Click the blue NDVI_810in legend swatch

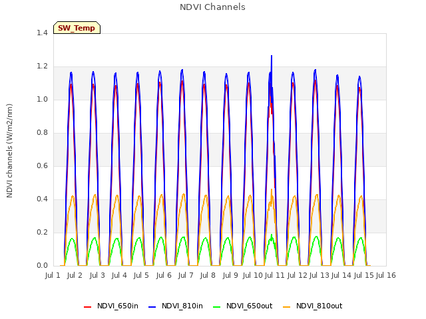point(152,307)
